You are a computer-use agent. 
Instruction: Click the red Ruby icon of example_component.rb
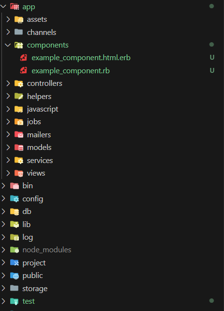coord(24,70)
